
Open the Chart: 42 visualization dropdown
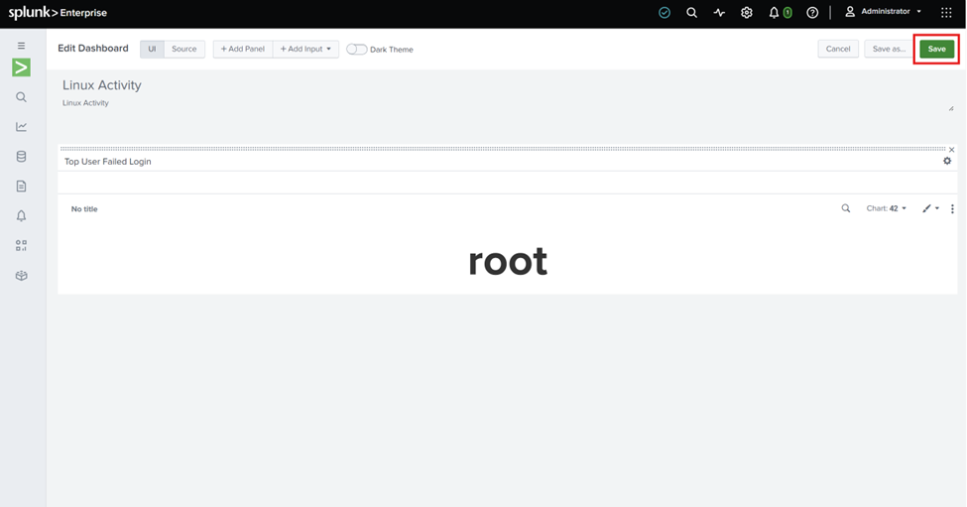point(887,208)
